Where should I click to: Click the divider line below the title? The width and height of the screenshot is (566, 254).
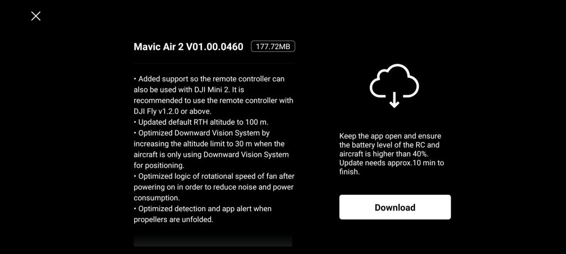click(214, 63)
